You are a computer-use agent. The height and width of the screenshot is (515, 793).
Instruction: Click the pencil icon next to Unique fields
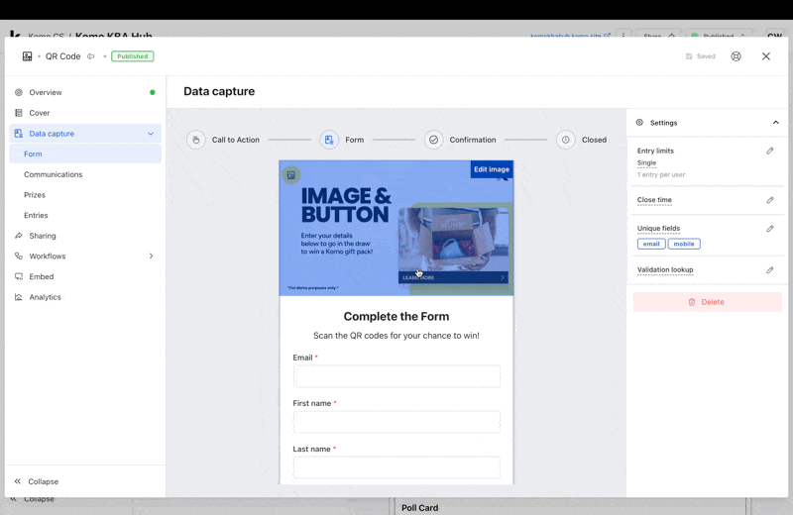coord(770,229)
